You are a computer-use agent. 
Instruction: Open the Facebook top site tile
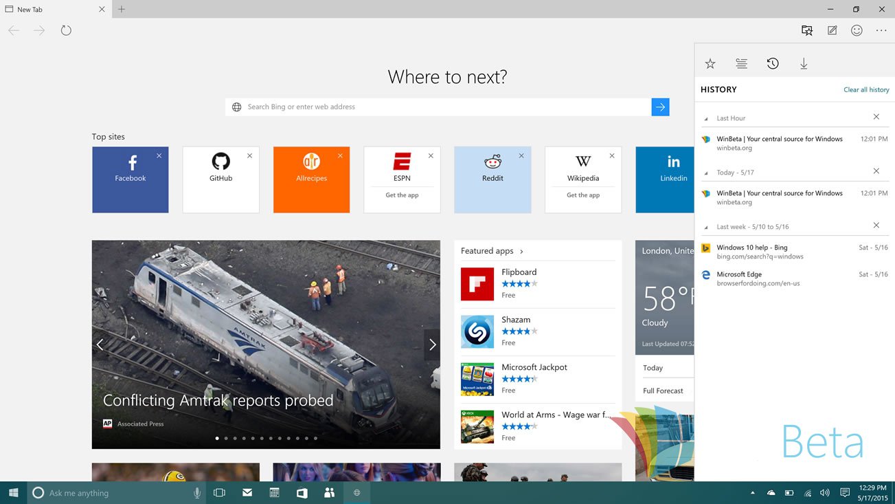tap(131, 179)
